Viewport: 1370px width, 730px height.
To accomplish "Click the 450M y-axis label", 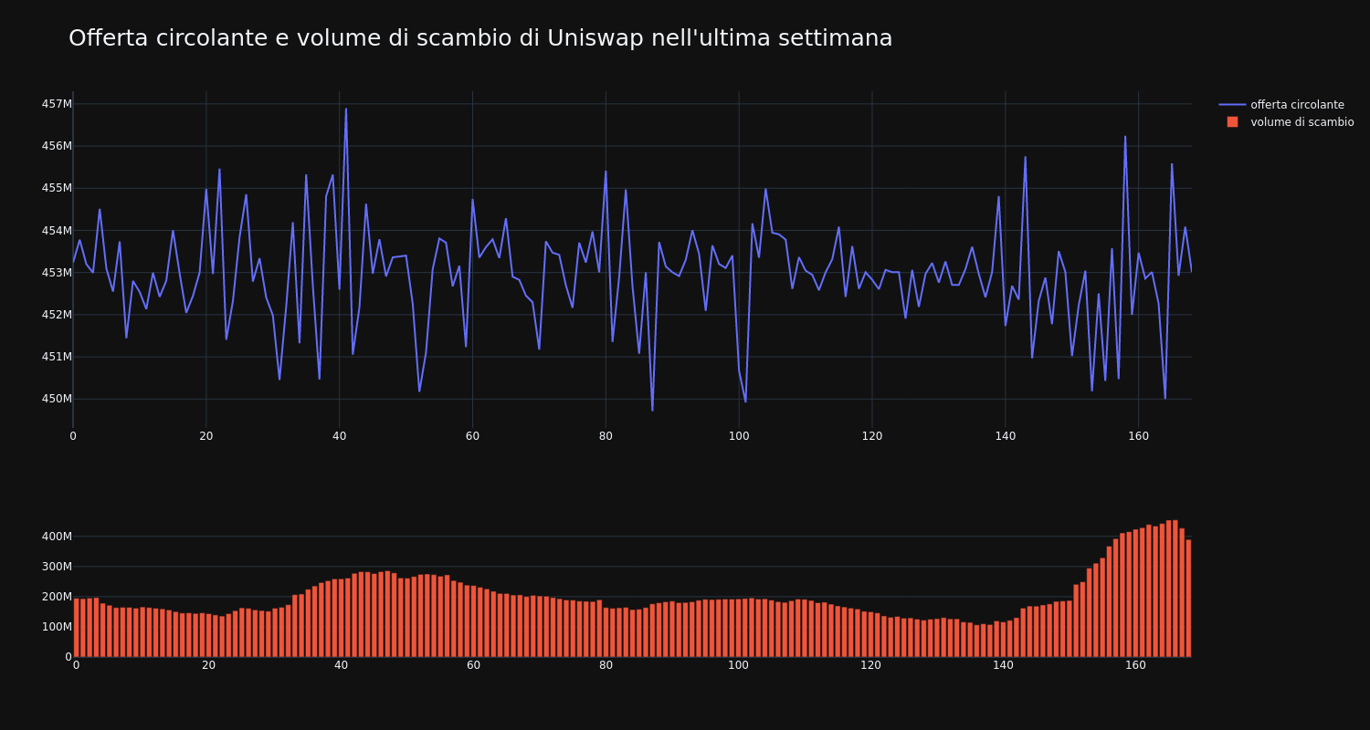I will point(57,399).
